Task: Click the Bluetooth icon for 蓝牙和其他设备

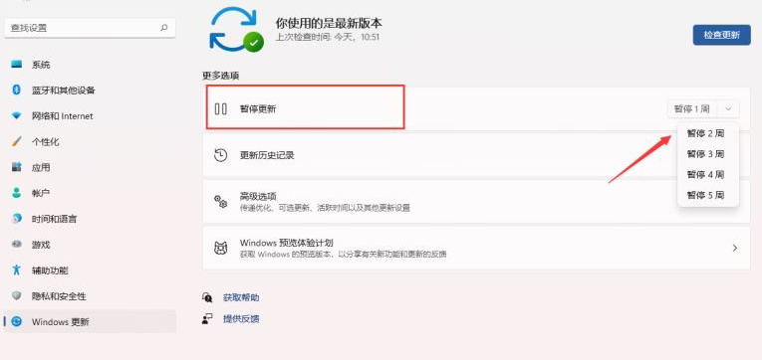Action: click(17, 90)
